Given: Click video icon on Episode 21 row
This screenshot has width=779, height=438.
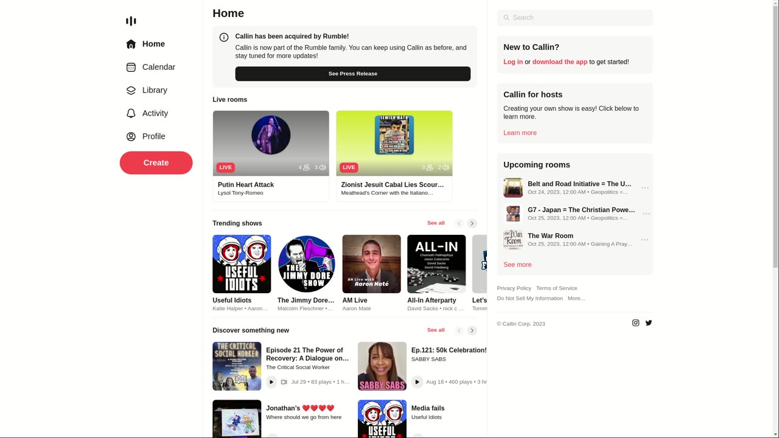Looking at the screenshot, I should tap(284, 382).
